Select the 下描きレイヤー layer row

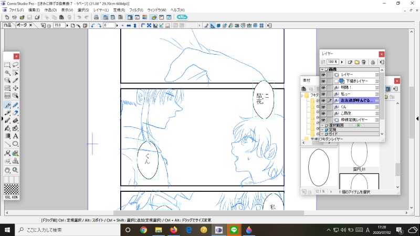pos(356,81)
